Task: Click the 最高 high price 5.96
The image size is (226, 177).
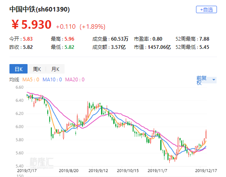Action: click(x=69, y=39)
